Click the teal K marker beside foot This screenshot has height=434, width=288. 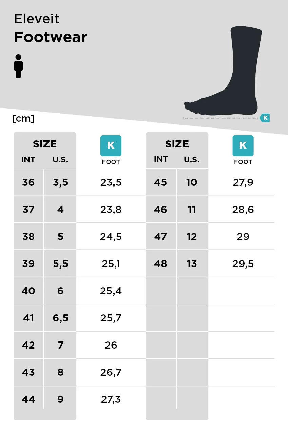pos(265,118)
